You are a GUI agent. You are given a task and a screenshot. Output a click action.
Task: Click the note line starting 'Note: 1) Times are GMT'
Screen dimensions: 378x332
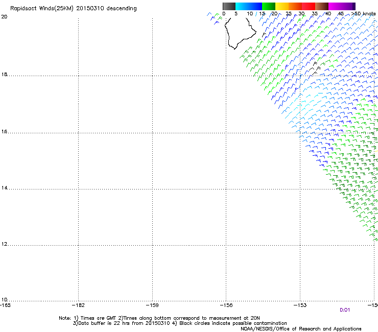click(159, 318)
